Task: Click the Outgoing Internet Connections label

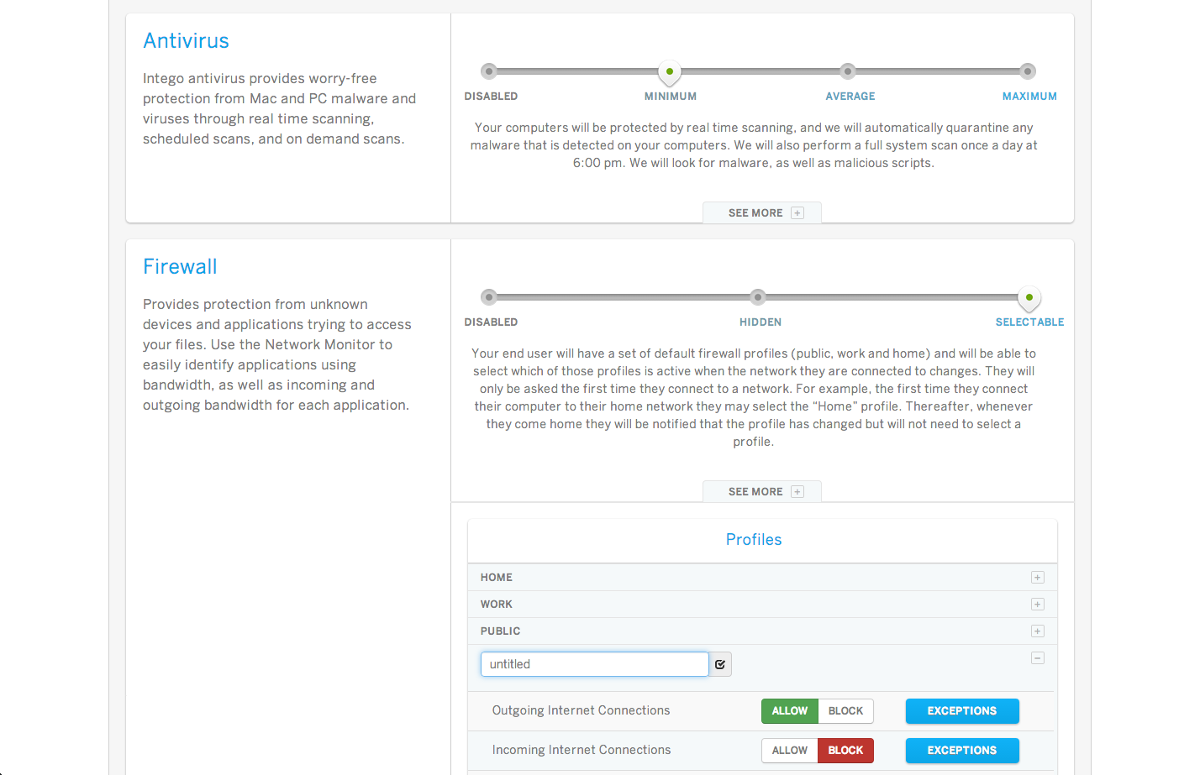Action: click(x=582, y=711)
